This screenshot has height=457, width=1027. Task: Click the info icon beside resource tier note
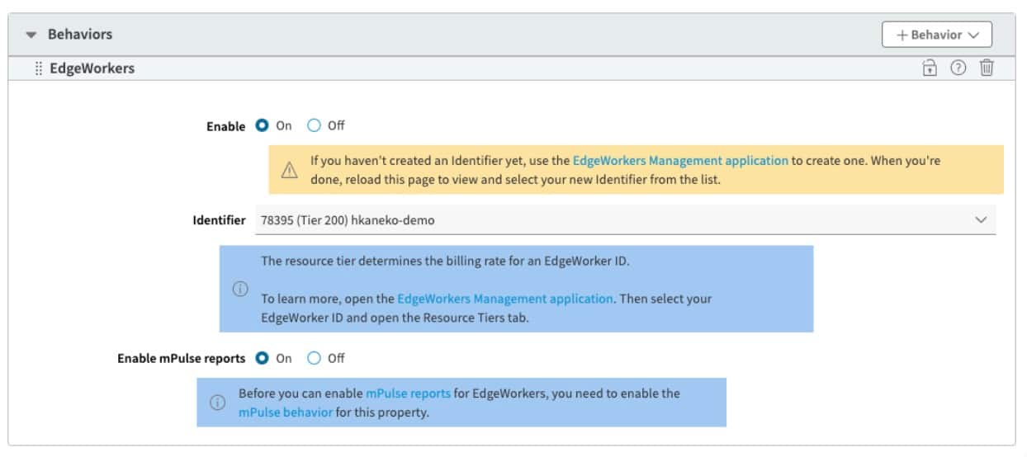[x=239, y=289]
